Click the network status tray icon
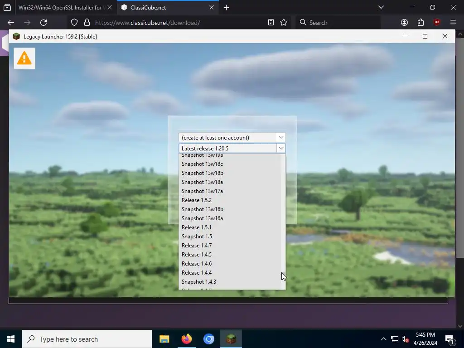This screenshot has width=464, height=348. pos(395,339)
